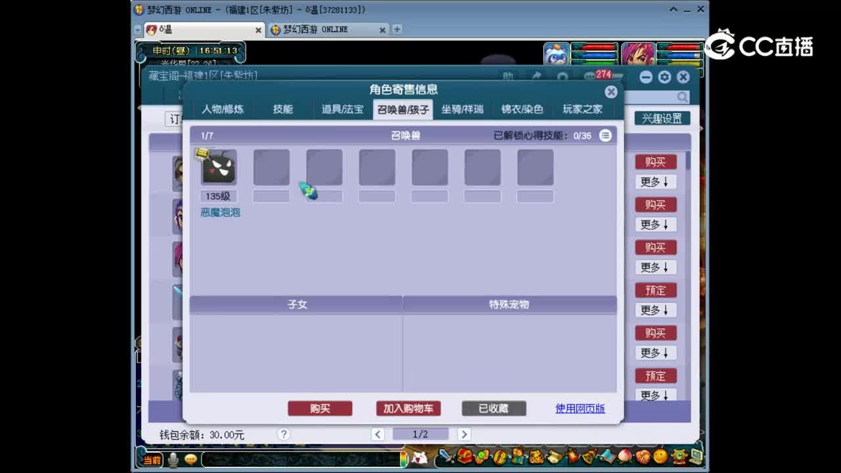Open the chat bubble emoticon icon

191,459
